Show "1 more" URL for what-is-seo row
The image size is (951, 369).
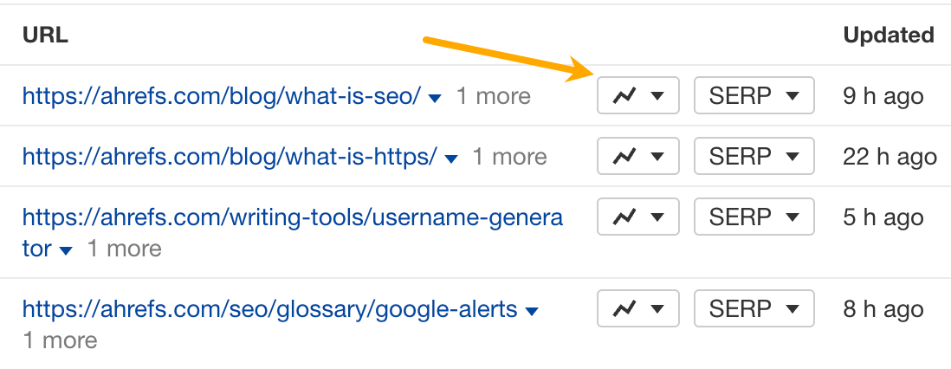pyautogui.click(x=494, y=96)
